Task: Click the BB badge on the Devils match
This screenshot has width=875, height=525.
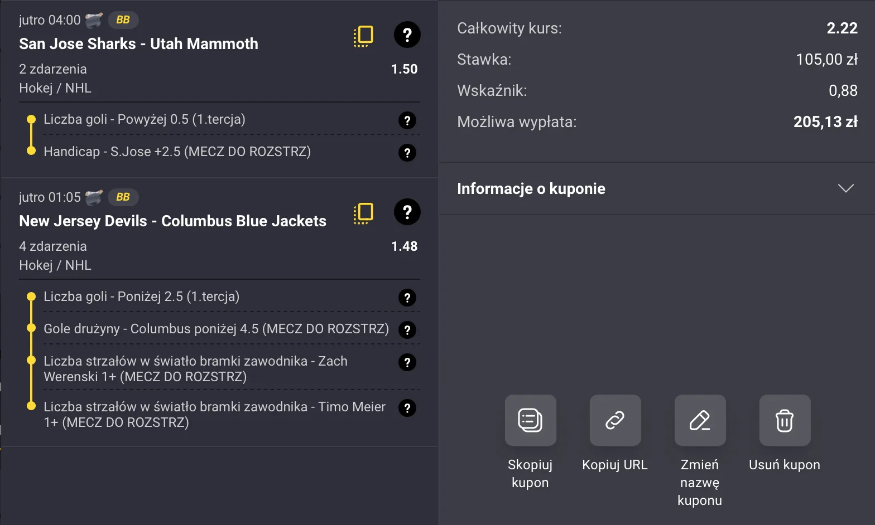Action: click(x=123, y=197)
